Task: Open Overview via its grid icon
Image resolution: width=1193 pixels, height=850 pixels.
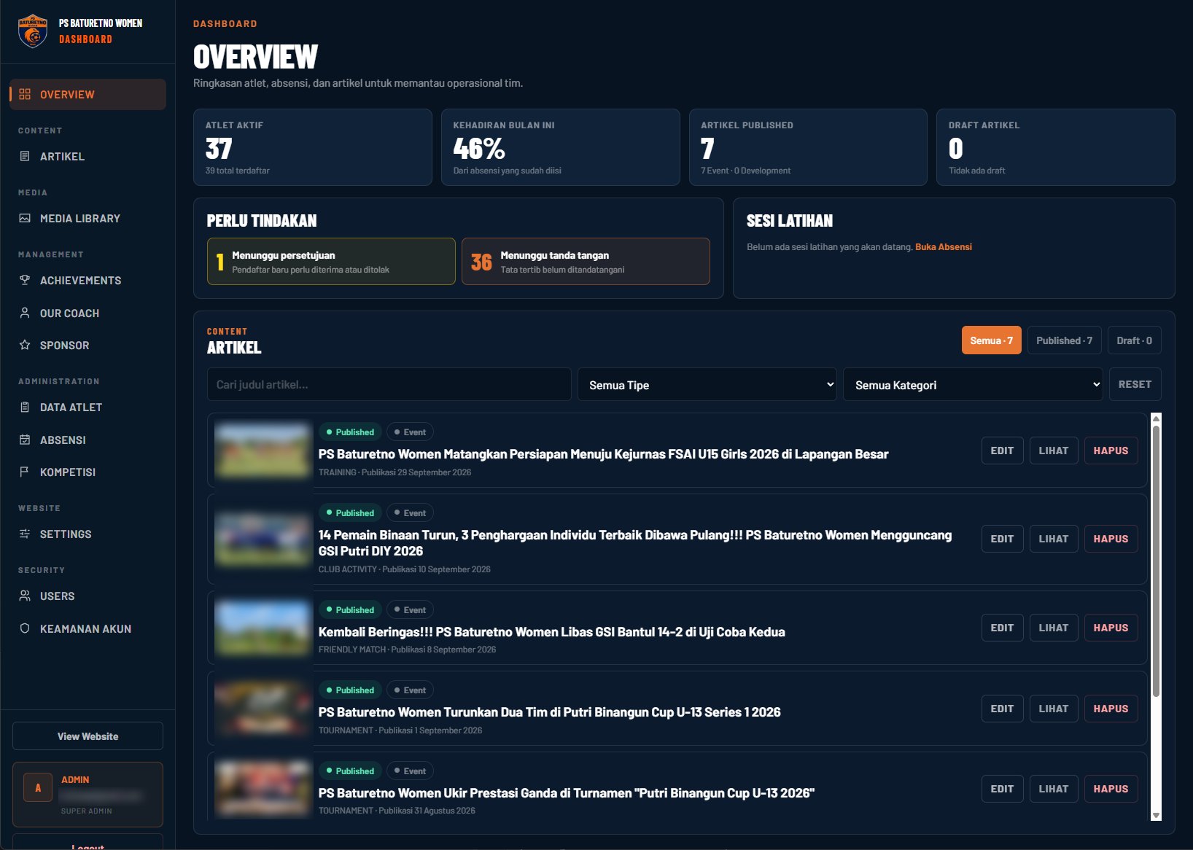Action: 25,94
